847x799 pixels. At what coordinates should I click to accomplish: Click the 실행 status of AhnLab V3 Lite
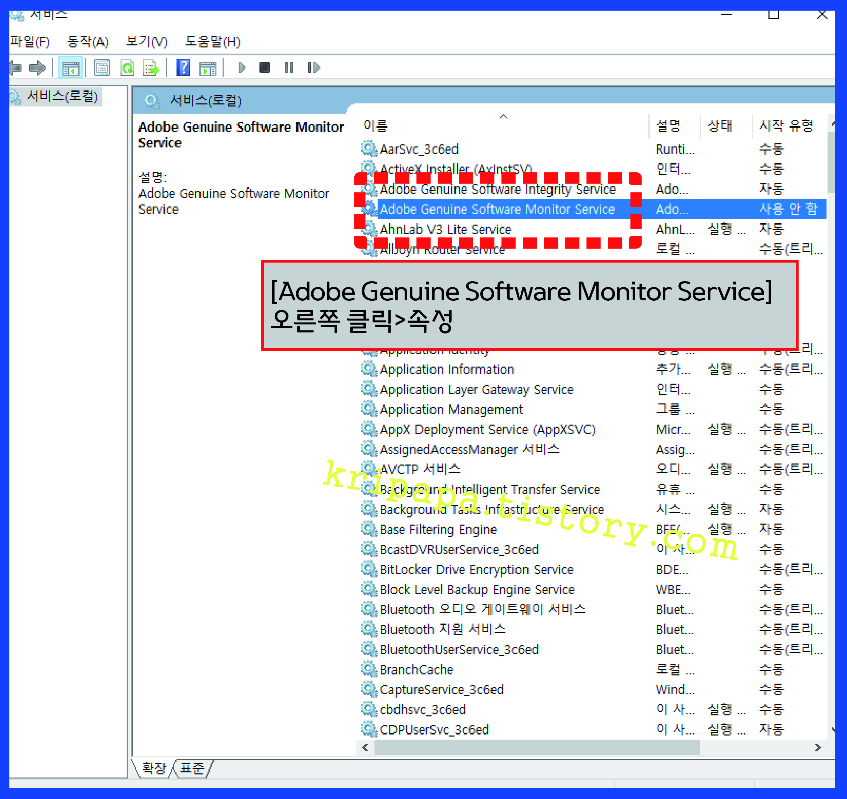[x=727, y=229]
